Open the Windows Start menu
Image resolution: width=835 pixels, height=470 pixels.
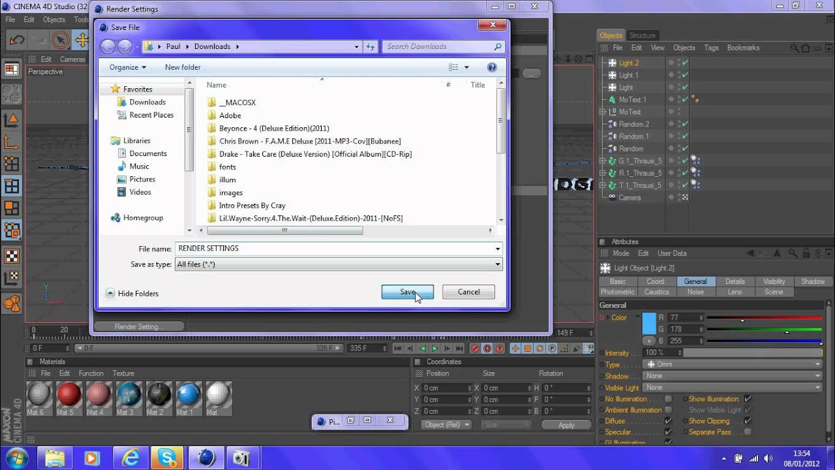click(x=16, y=457)
